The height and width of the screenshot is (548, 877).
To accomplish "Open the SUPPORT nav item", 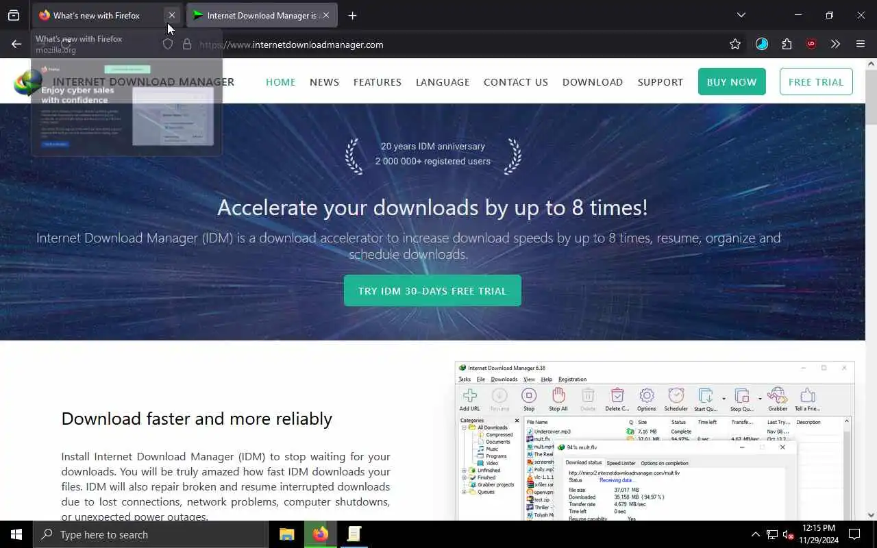I will click(x=660, y=82).
